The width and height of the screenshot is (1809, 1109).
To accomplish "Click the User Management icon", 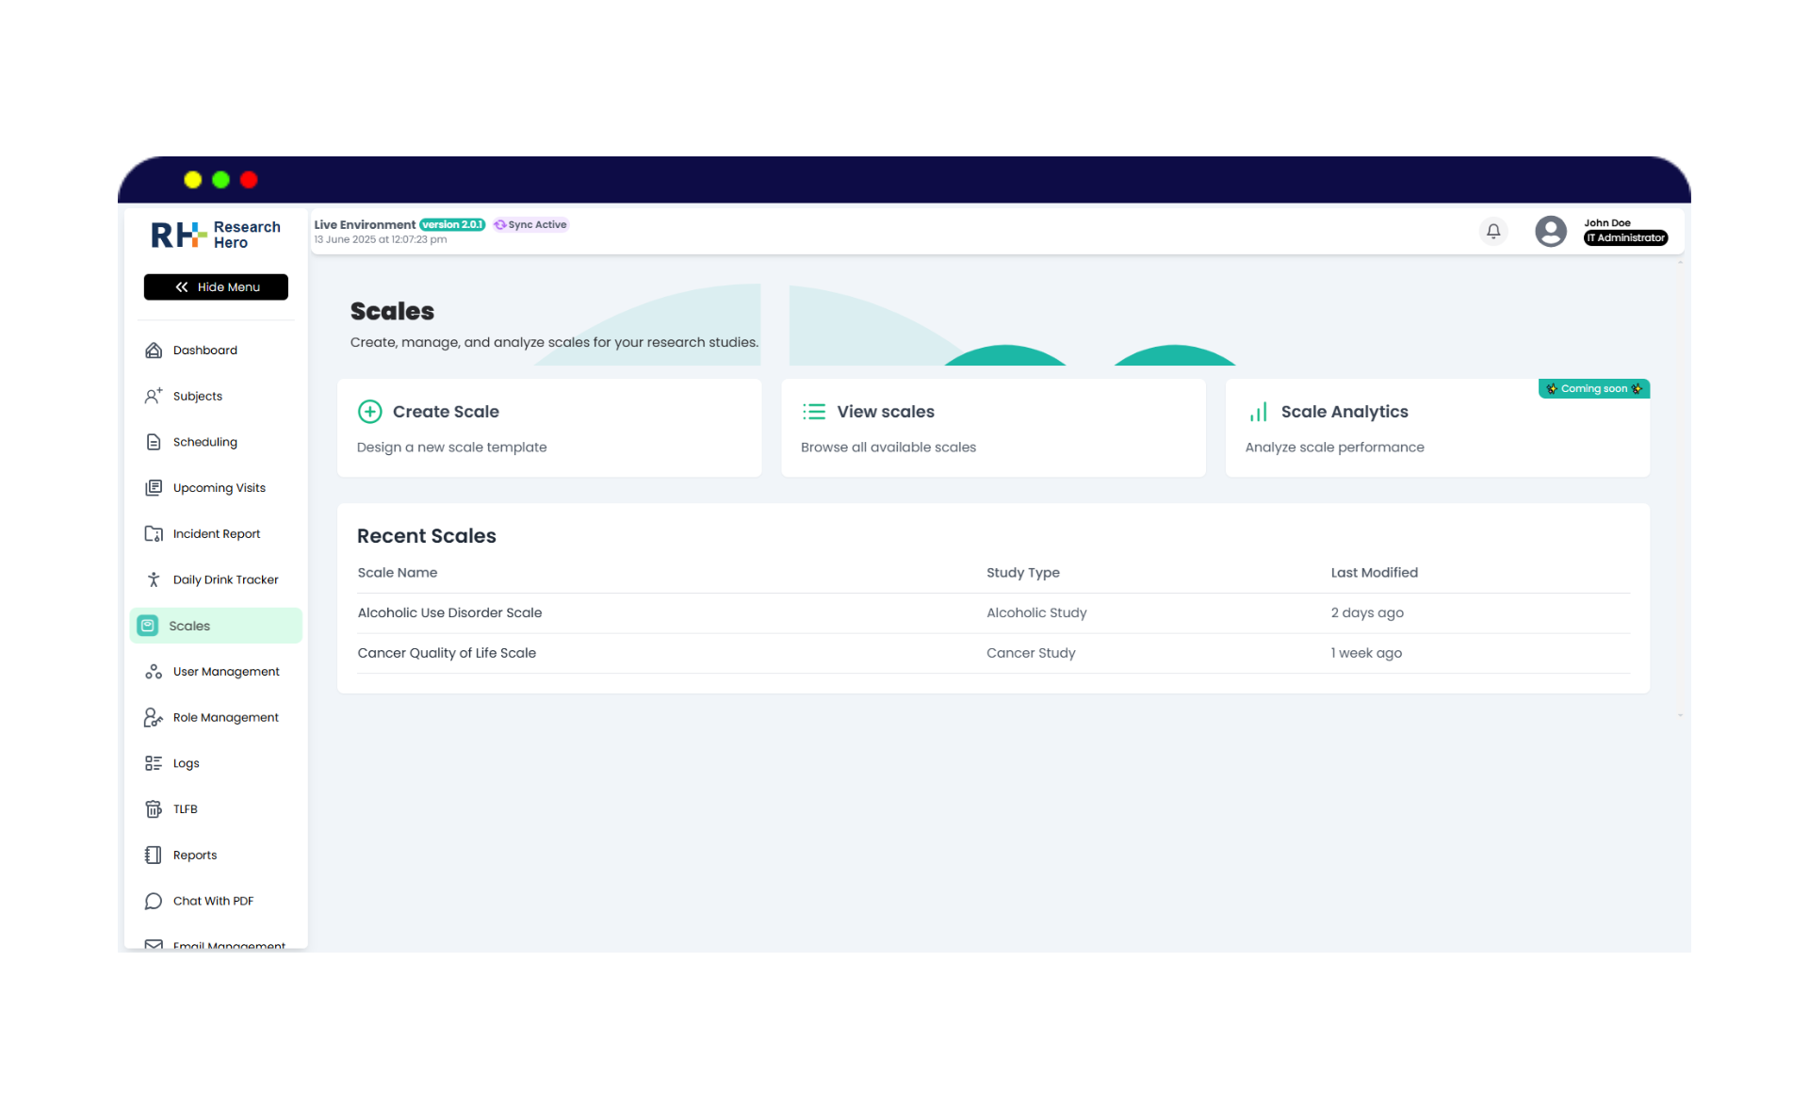I will click(x=154, y=672).
